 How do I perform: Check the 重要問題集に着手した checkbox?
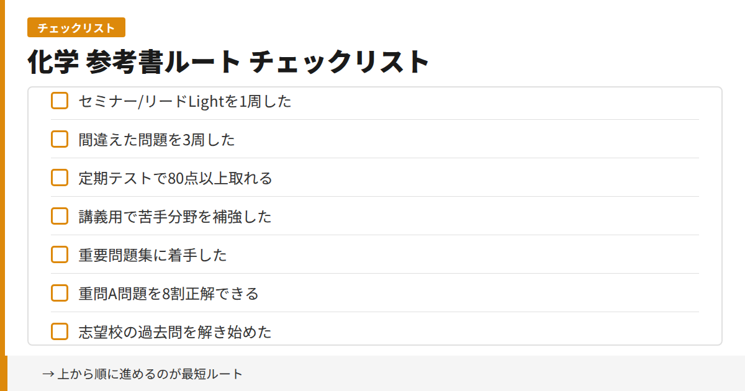click(59, 254)
